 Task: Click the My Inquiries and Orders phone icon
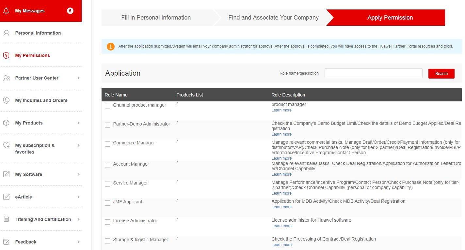6,100
